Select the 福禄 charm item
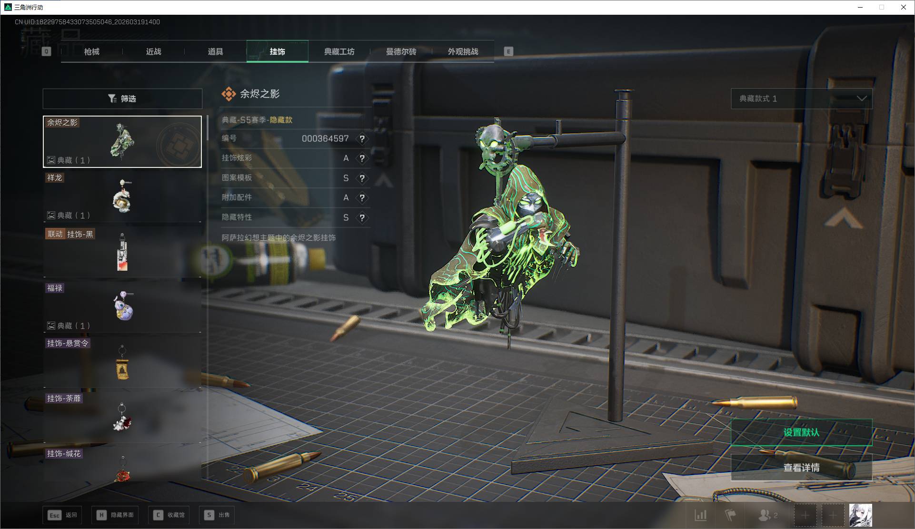This screenshot has height=529, width=915. 122,307
